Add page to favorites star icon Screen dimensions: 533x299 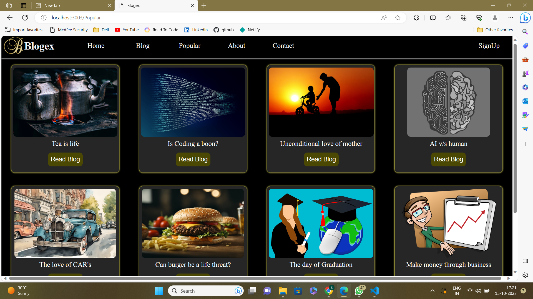(x=398, y=18)
